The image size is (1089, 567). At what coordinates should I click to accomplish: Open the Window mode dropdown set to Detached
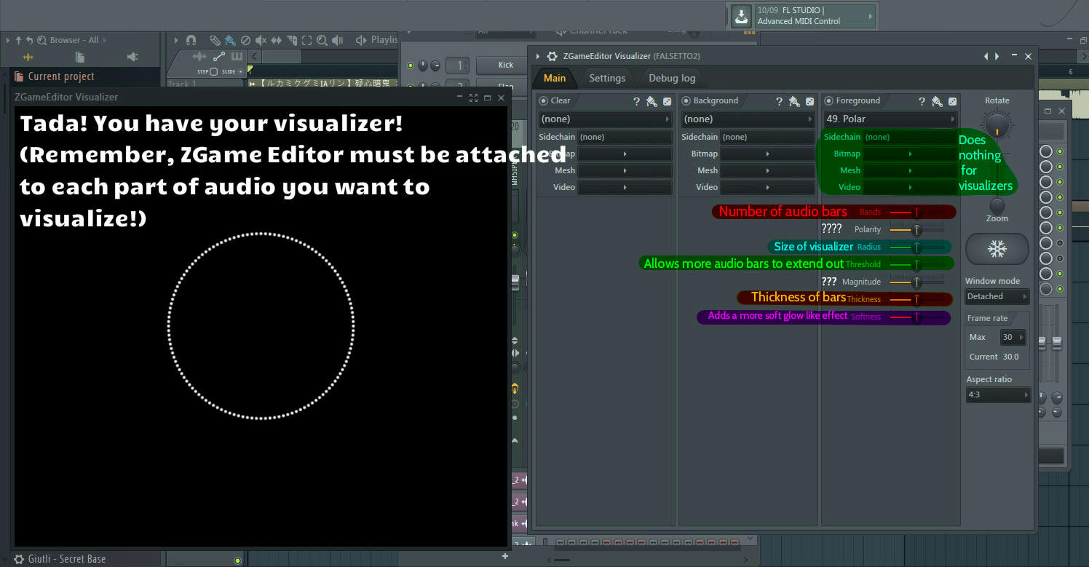(x=997, y=296)
